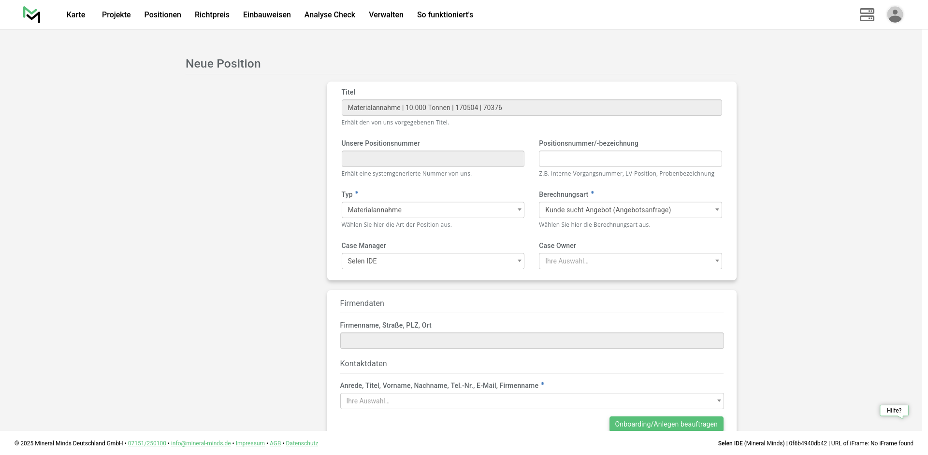Open the Analyse Check page
Screen dimensions: 928x455
[x=330, y=15]
